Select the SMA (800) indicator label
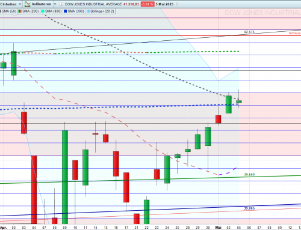This screenshot has width=301, height=230. coord(53,11)
